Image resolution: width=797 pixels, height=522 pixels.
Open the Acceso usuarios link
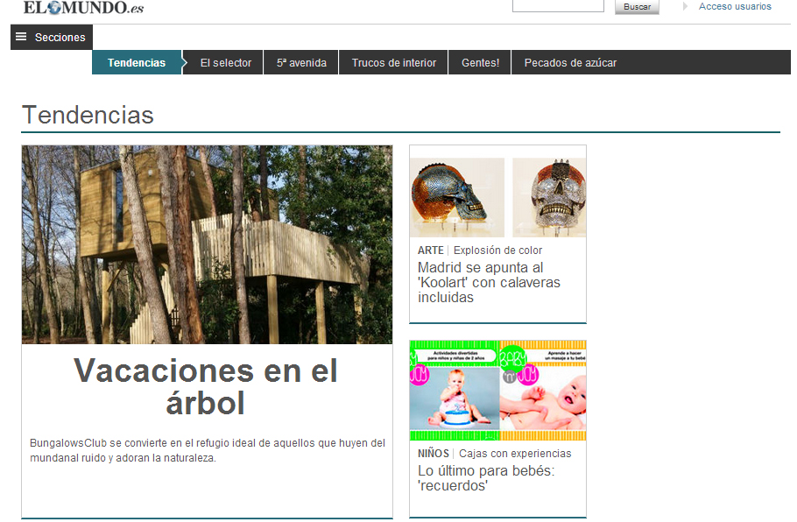[x=735, y=7]
